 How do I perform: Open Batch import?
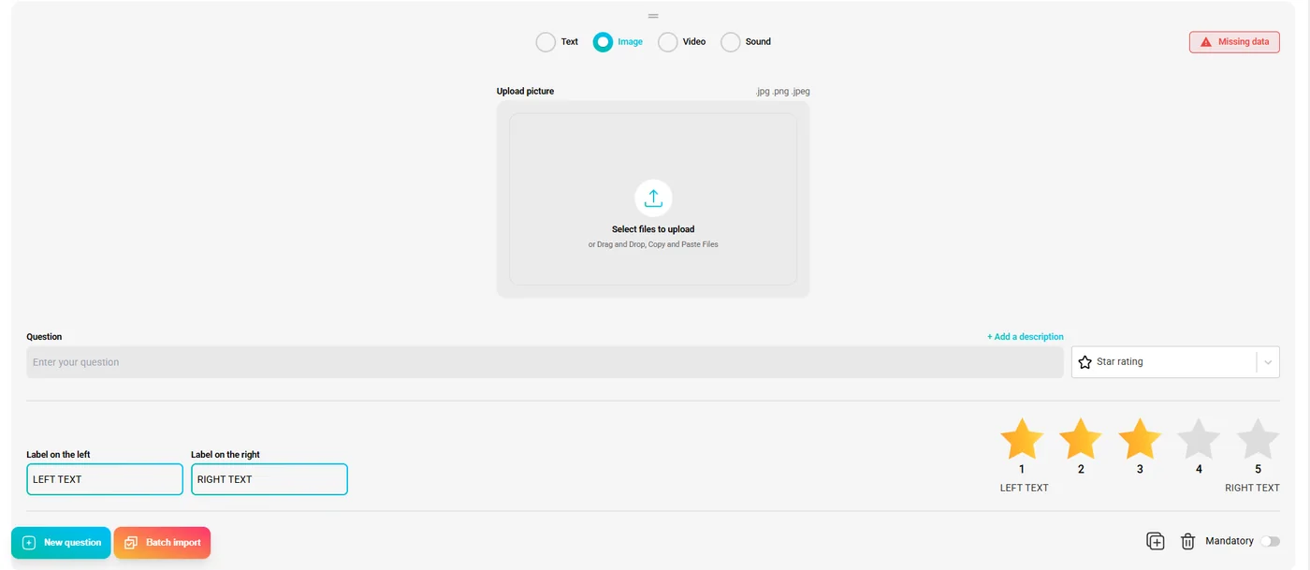[162, 542]
